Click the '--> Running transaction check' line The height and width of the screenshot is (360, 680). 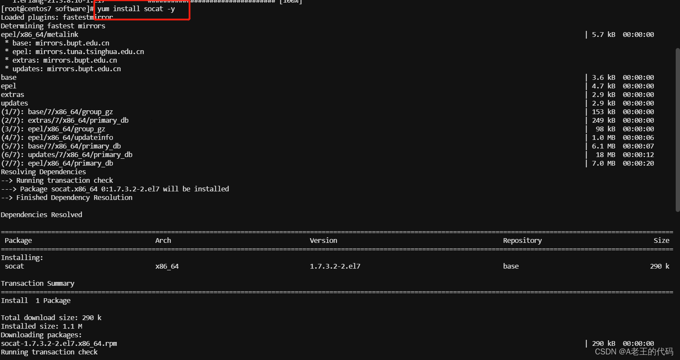tap(57, 180)
